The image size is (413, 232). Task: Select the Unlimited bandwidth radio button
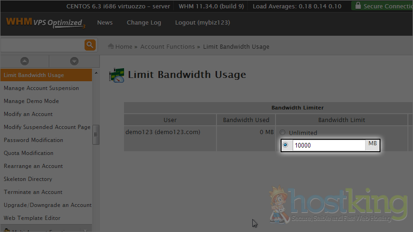pos(282,133)
